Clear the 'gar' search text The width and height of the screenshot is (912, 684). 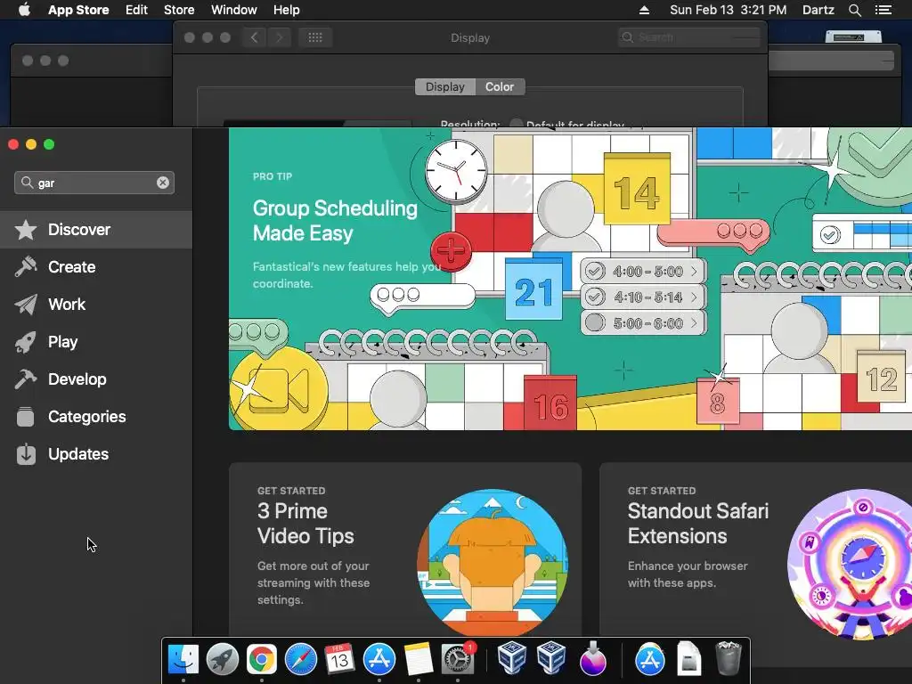(x=163, y=183)
